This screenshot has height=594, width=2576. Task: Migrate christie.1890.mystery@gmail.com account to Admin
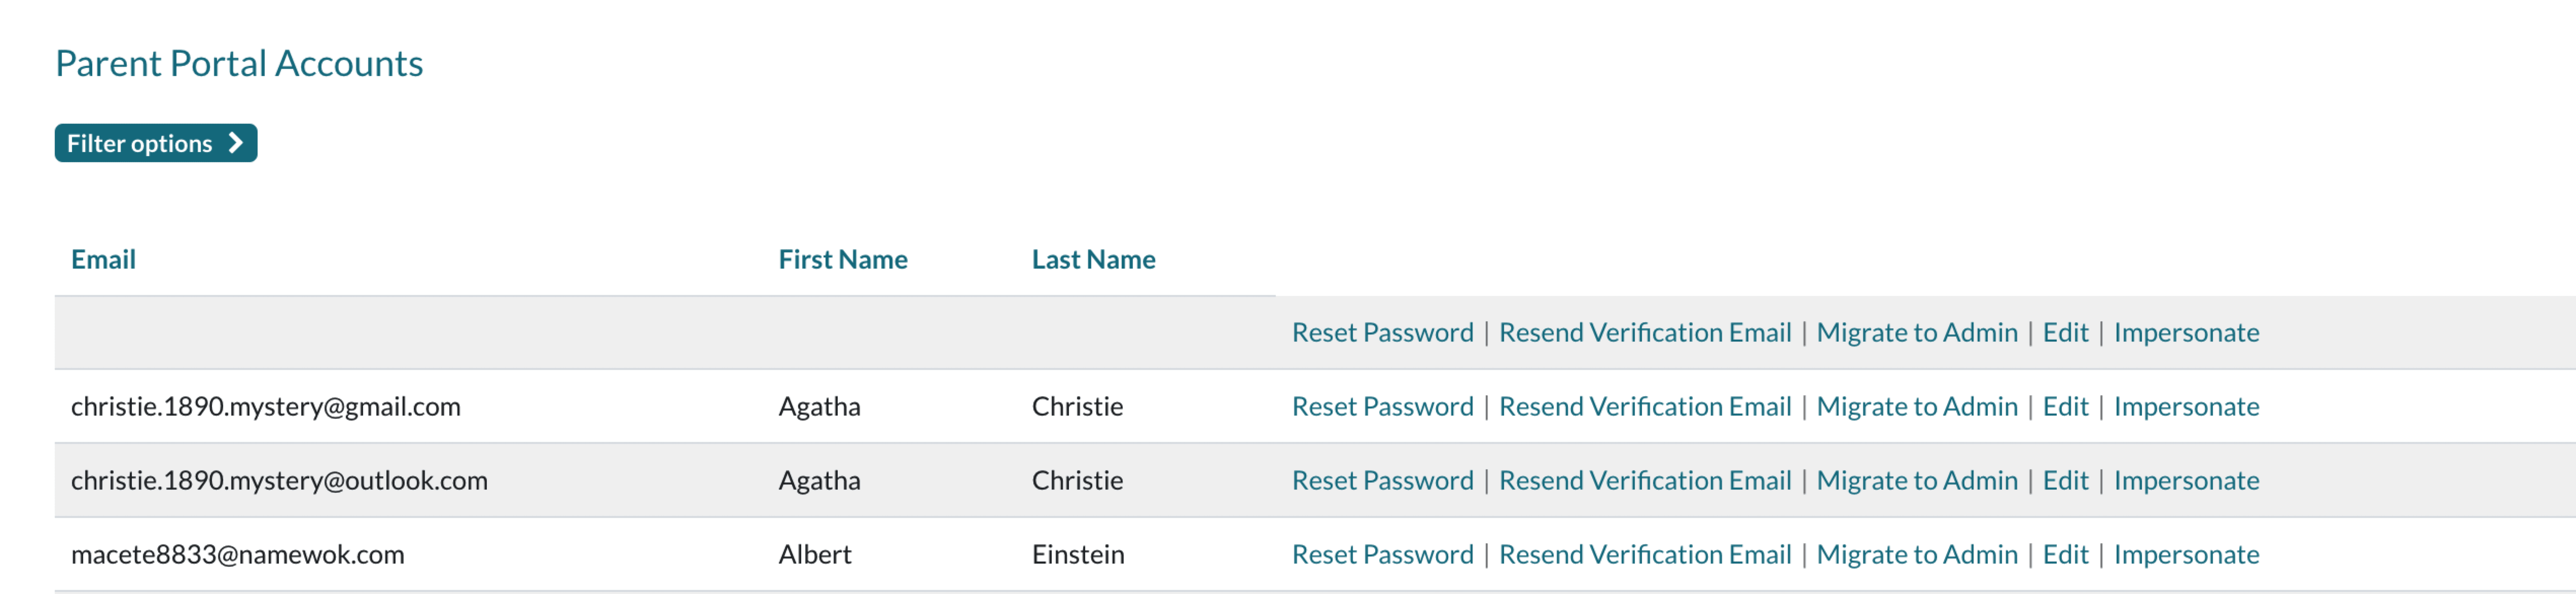point(1916,406)
